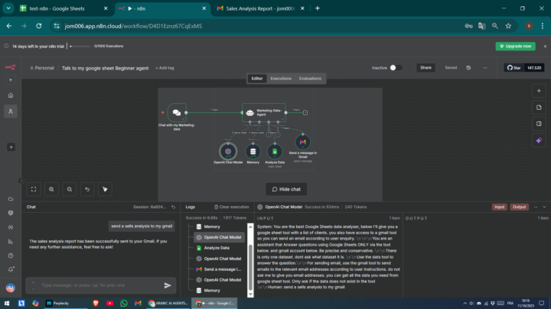Zoom out on the workflow canvas

[x=69, y=189]
